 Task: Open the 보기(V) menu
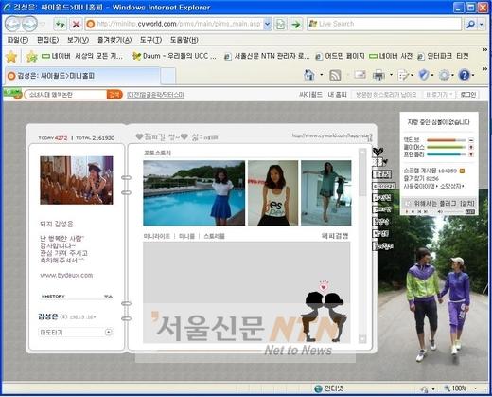(x=78, y=40)
